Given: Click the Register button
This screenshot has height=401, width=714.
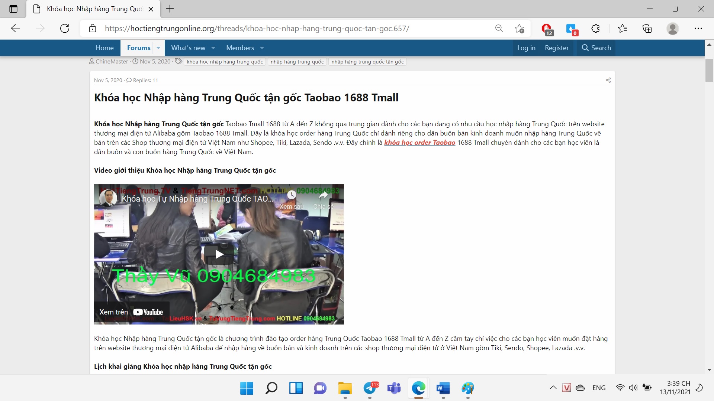Looking at the screenshot, I should tap(556, 48).
